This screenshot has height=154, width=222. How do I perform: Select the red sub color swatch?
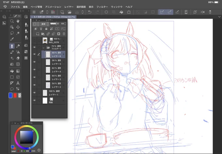click(15, 95)
